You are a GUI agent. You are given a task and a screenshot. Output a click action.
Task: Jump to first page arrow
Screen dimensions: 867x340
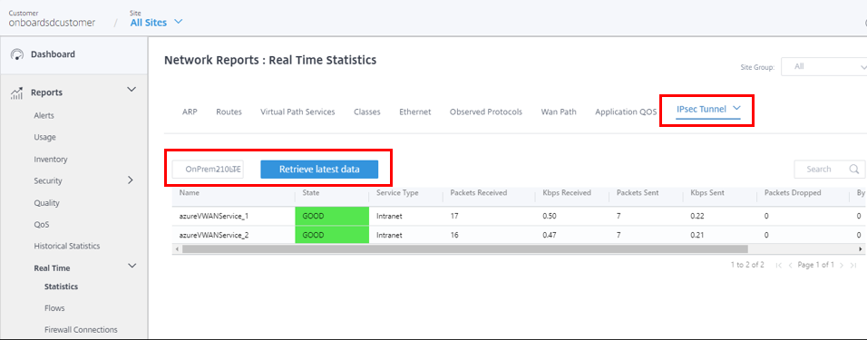(x=779, y=266)
